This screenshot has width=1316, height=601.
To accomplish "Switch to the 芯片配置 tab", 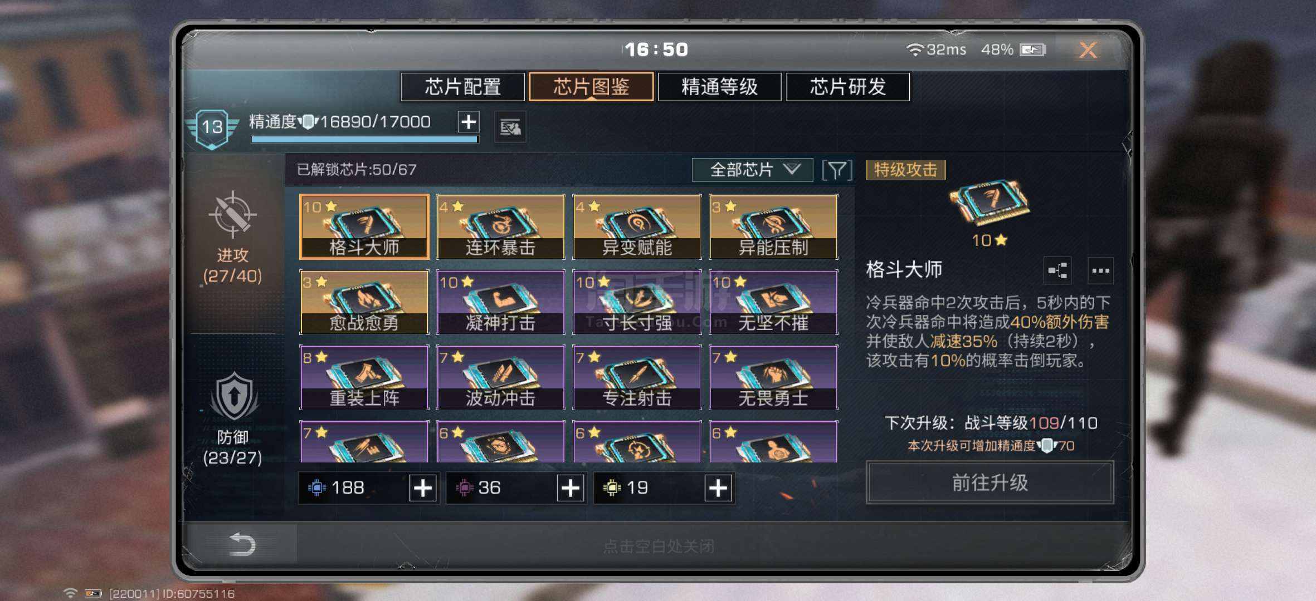I will 462,87.
